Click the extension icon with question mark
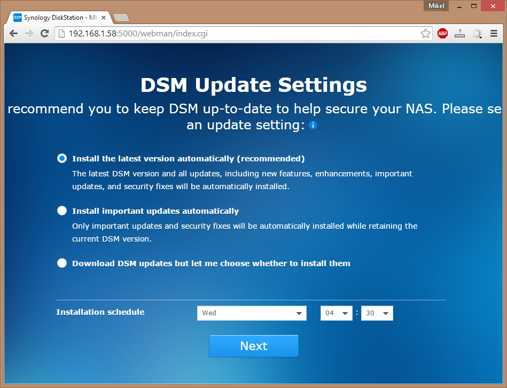Screen dimensions: 507x388 [x=459, y=33]
